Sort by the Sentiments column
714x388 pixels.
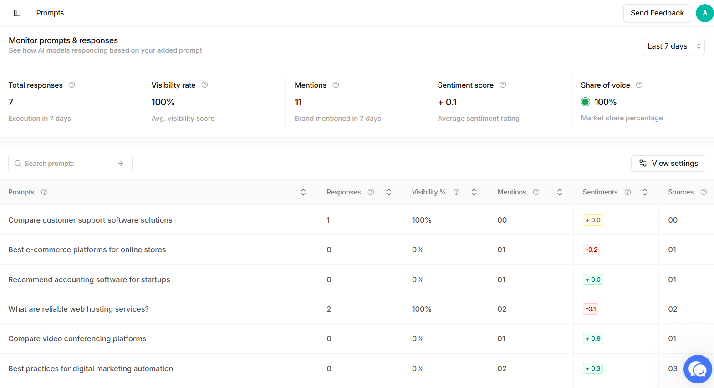645,192
